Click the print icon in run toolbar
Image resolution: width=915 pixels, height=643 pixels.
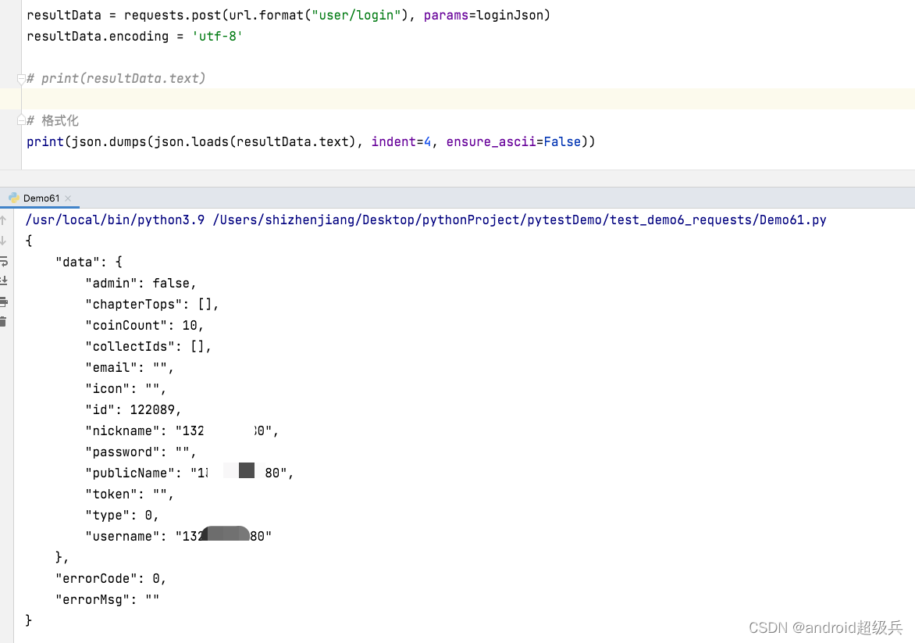pyautogui.click(x=3, y=302)
